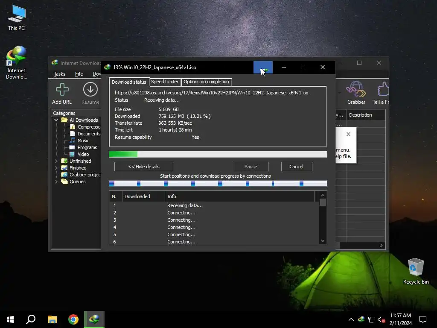Click the connections progress segment bar
Image resolution: width=437 pixels, height=328 pixels.
click(218, 184)
